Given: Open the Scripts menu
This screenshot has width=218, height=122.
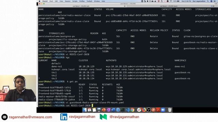Looking at the screenshot, I should pyautogui.click(x=75, y=1).
